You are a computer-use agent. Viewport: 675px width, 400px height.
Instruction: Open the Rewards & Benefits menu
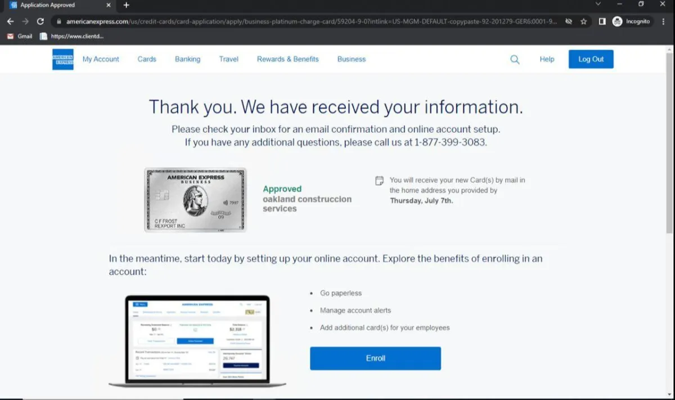pyautogui.click(x=288, y=59)
